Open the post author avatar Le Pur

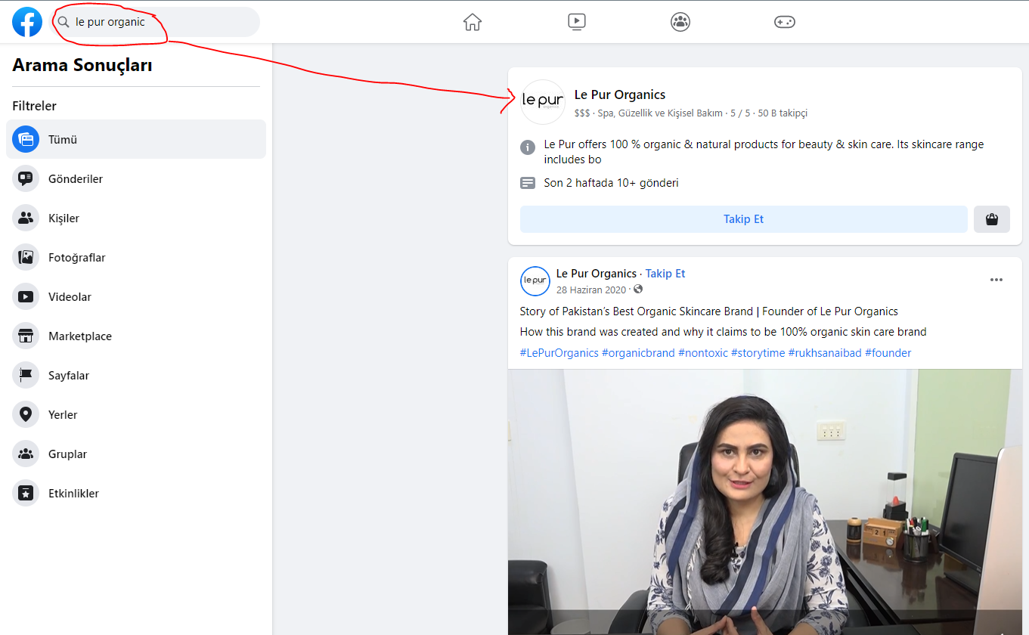click(x=535, y=281)
